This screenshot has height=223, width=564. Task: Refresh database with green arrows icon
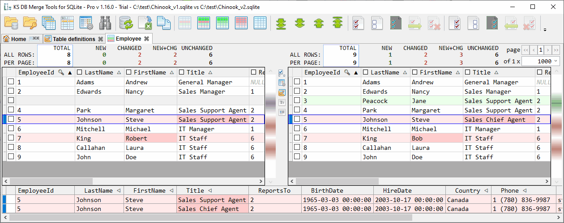point(127,23)
